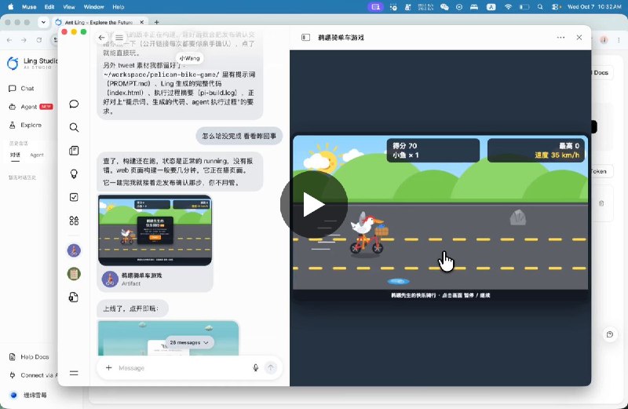Click the 速度 35 km/h speed readout
Image resolution: width=628 pixels, height=409 pixels.
[x=557, y=155]
